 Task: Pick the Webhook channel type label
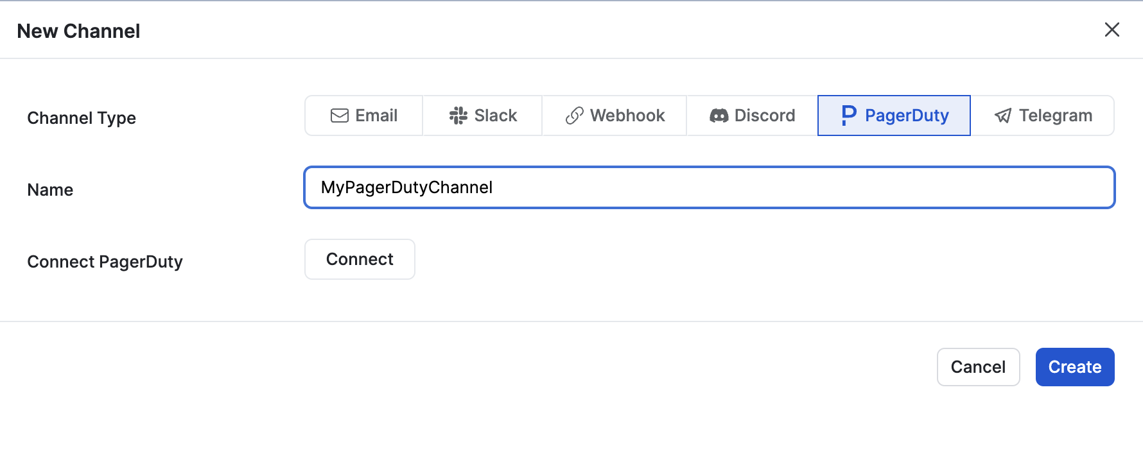click(627, 116)
